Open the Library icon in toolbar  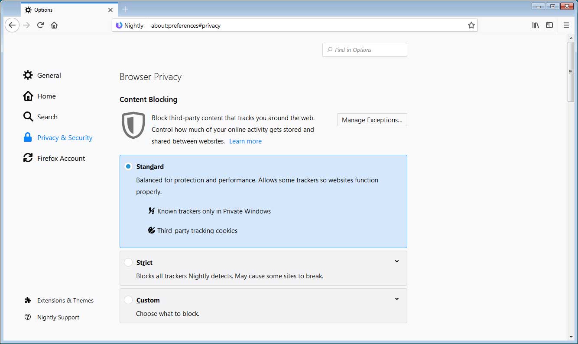[x=536, y=25]
